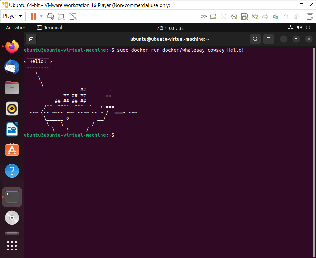Select the Terminal icon in the dock

pyautogui.click(x=12, y=197)
